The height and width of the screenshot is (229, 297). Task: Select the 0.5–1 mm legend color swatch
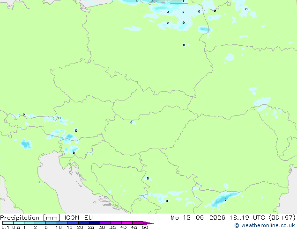tap(19, 223)
